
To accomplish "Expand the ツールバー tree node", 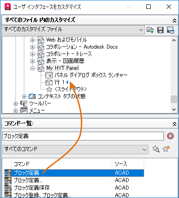I will (15, 103).
